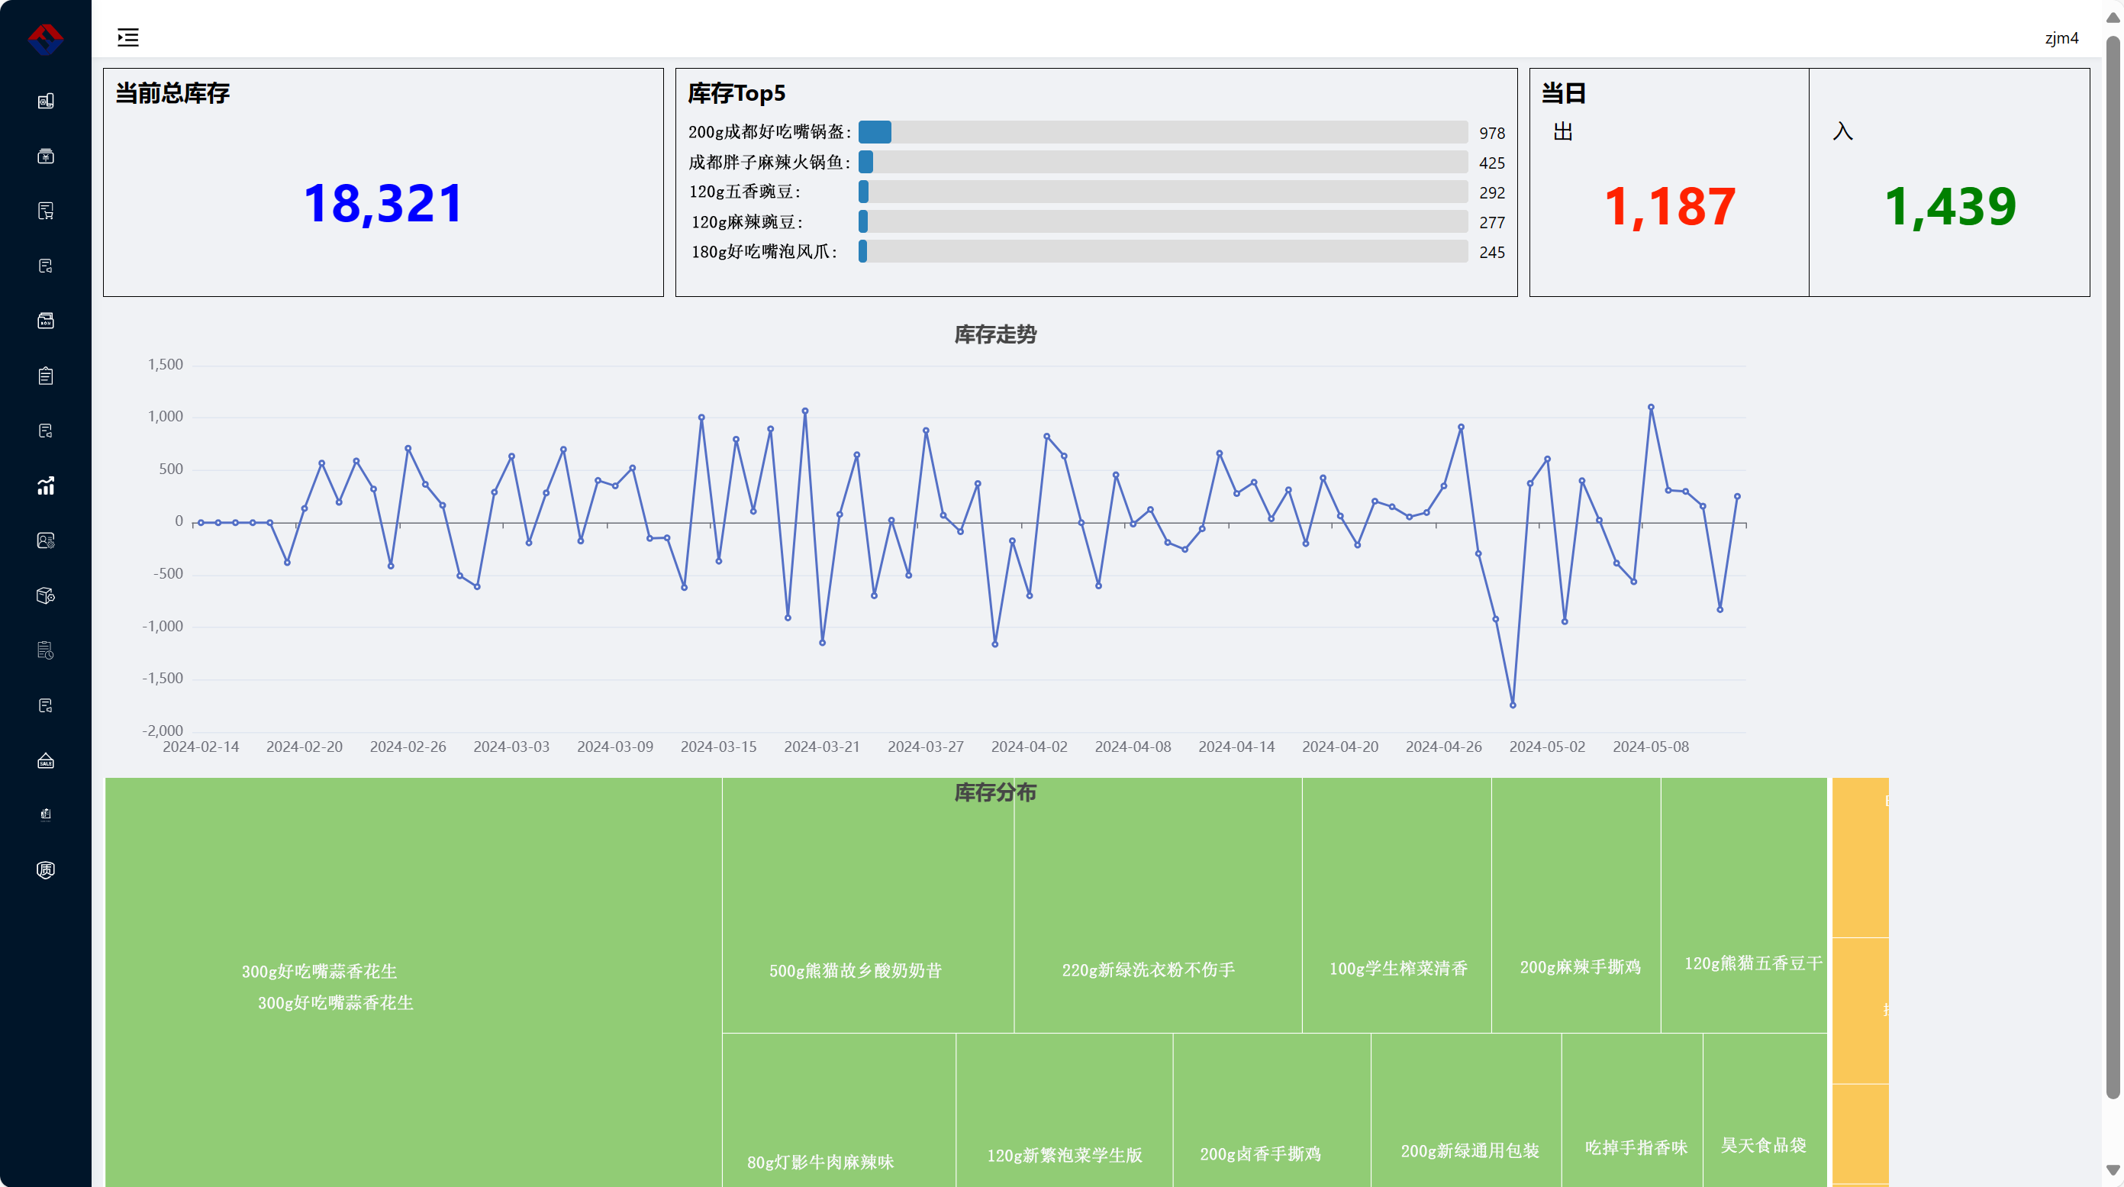Screen dimensions: 2124x1187
Task: Open the small icon below the SALE icon
Action: 45,815
